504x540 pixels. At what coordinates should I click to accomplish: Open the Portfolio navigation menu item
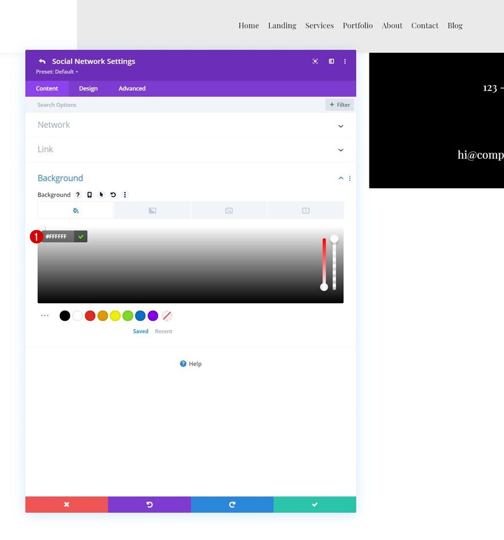[357, 25]
